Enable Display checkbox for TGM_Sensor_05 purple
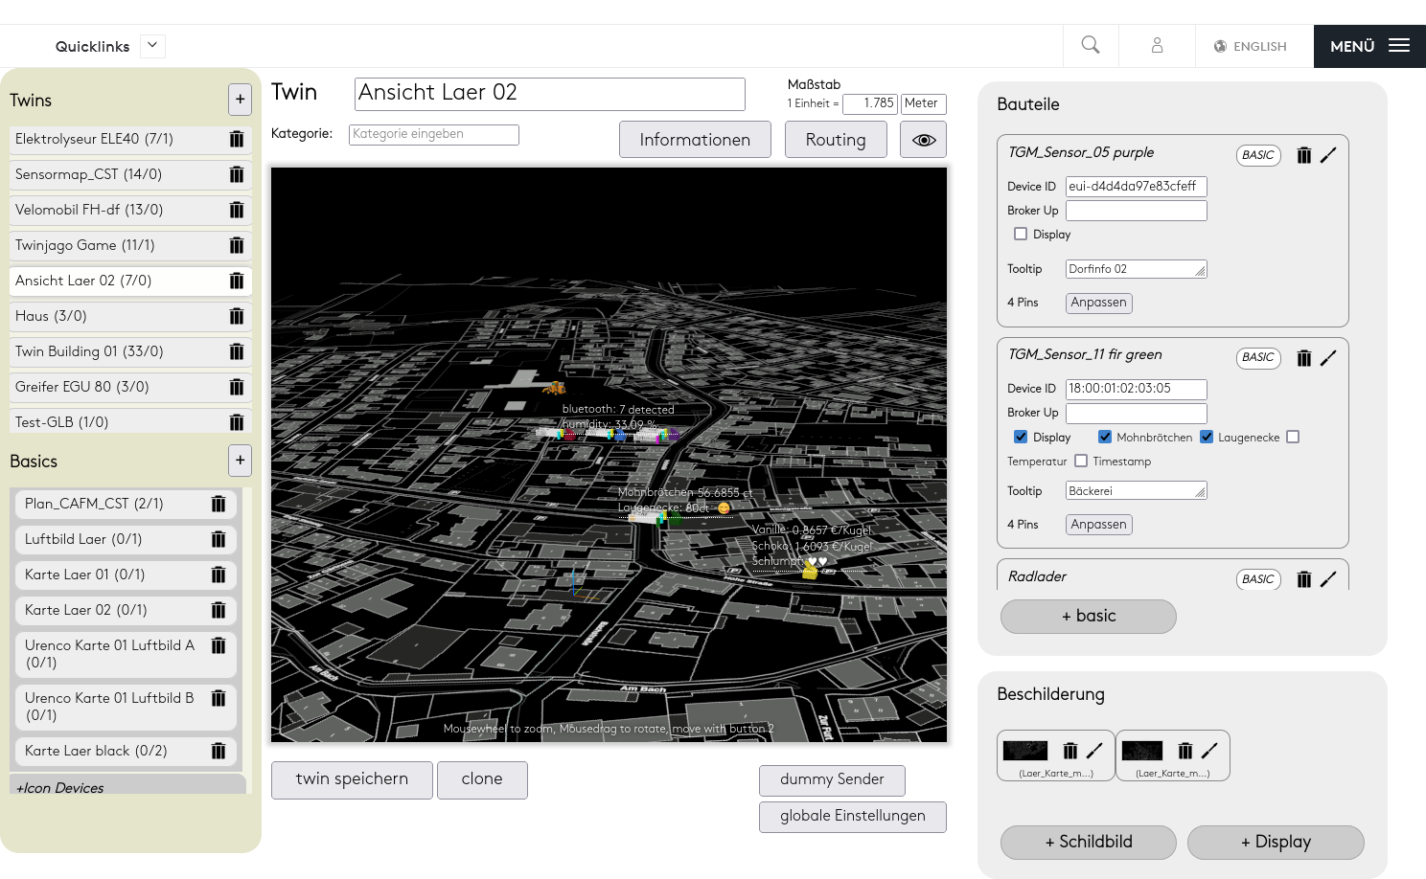The height and width of the screenshot is (879, 1426). [x=1021, y=234]
